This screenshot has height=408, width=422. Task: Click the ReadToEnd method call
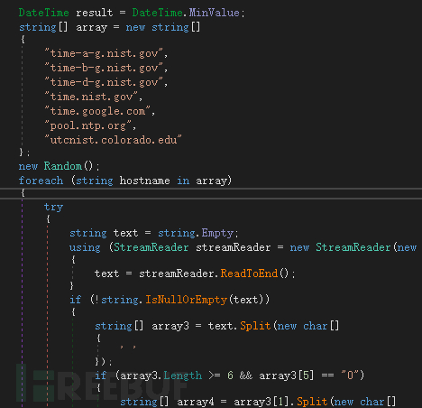coord(249,274)
